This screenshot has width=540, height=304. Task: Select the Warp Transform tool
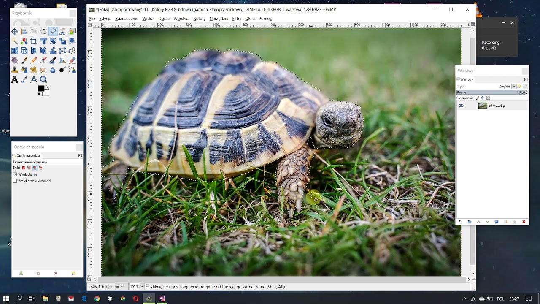(x=53, y=51)
